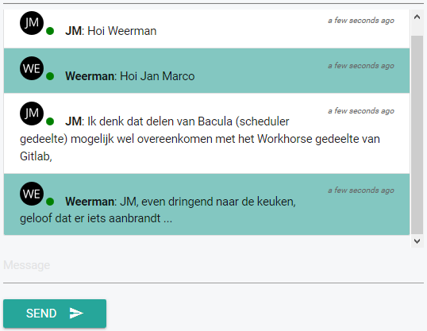Click the scrollbar up arrow
This screenshot has height=331, width=427.
pos(417,17)
